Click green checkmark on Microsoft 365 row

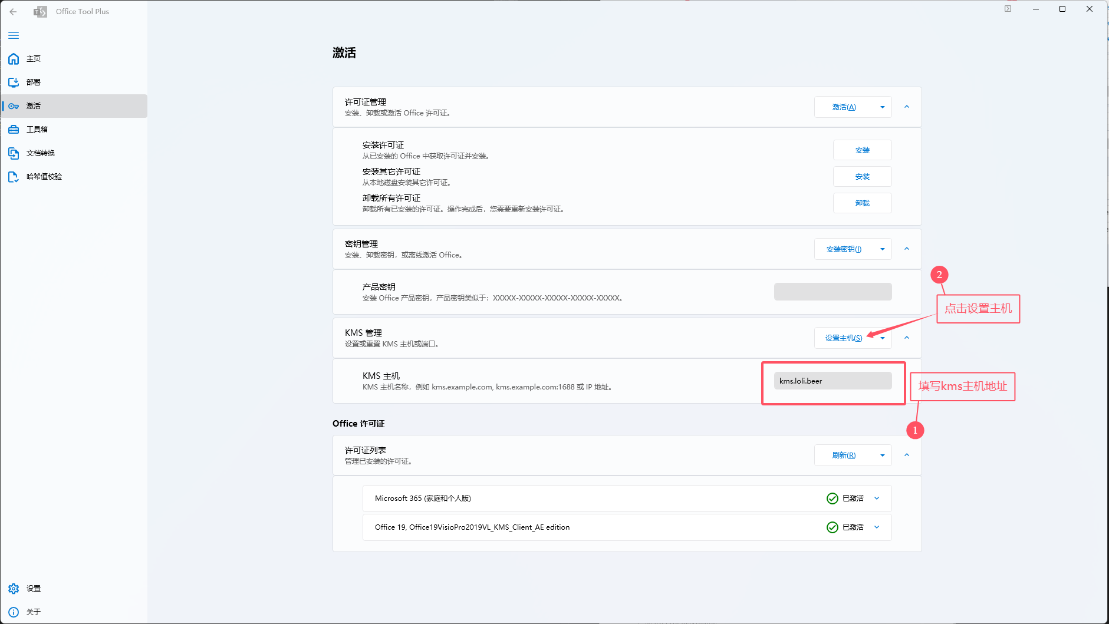[x=832, y=498]
